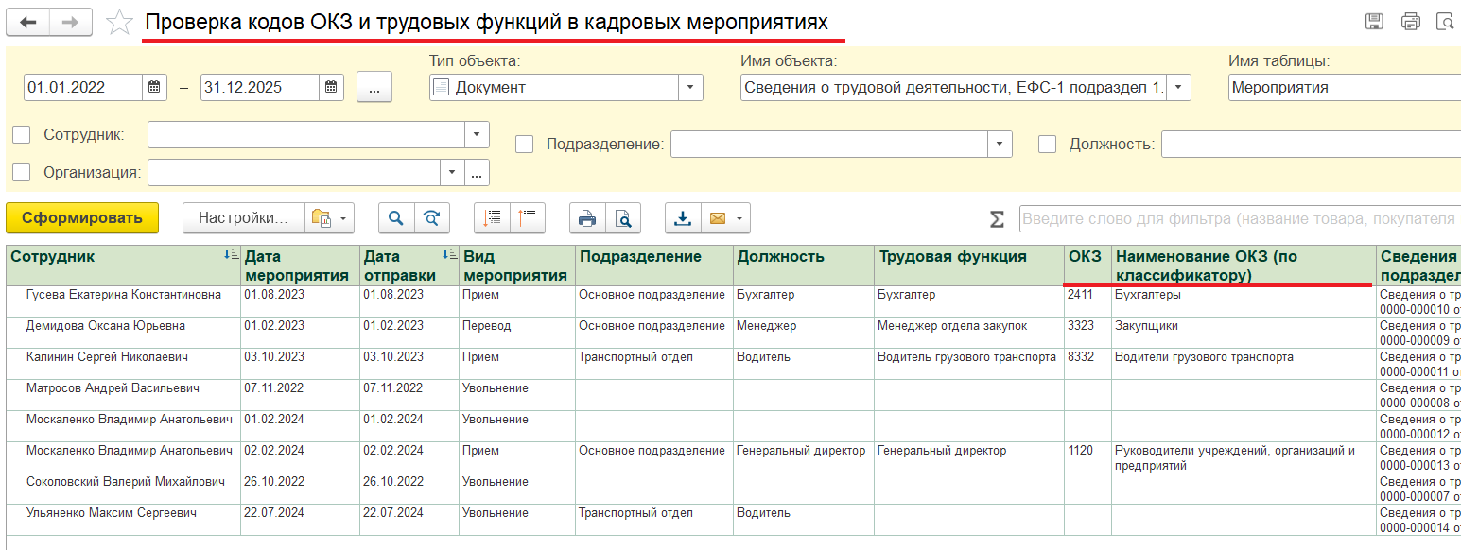Enable the Сотрудник filter checkbox
1461x550 pixels.
pyautogui.click(x=21, y=135)
